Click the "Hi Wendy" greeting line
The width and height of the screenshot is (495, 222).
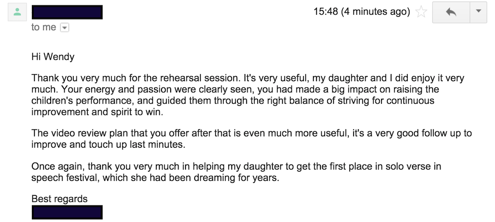[53, 57]
